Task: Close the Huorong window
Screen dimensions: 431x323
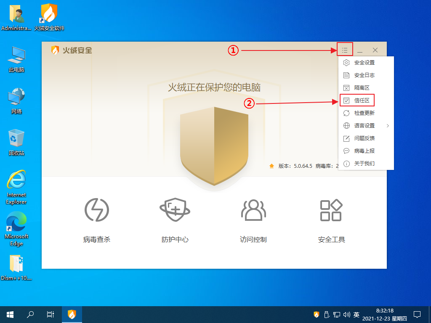Action: tap(375, 50)
